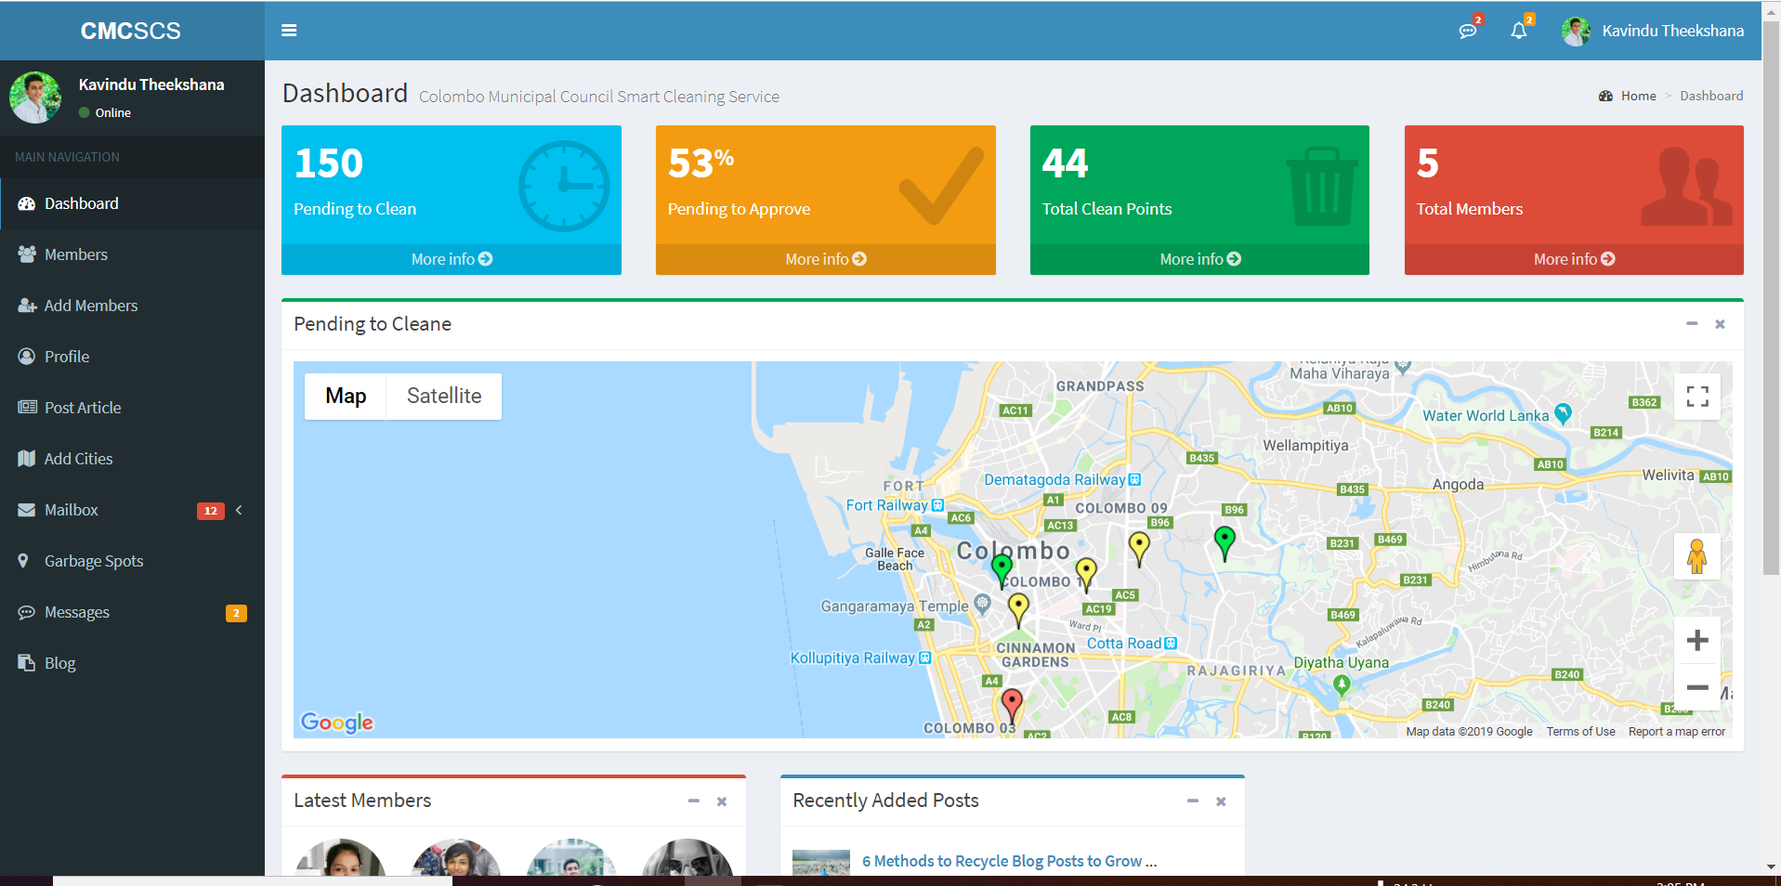This screenshot has height=886, width=1781.
Task: Open post 6 Methods to Recycle Blog Posts
Action: click(1009, 861)
